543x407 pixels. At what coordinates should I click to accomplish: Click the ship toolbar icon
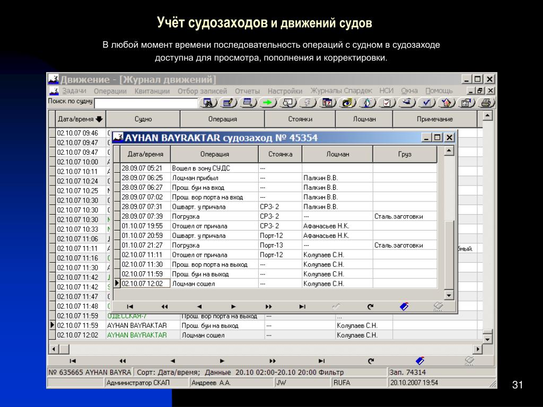click(407, 102)
